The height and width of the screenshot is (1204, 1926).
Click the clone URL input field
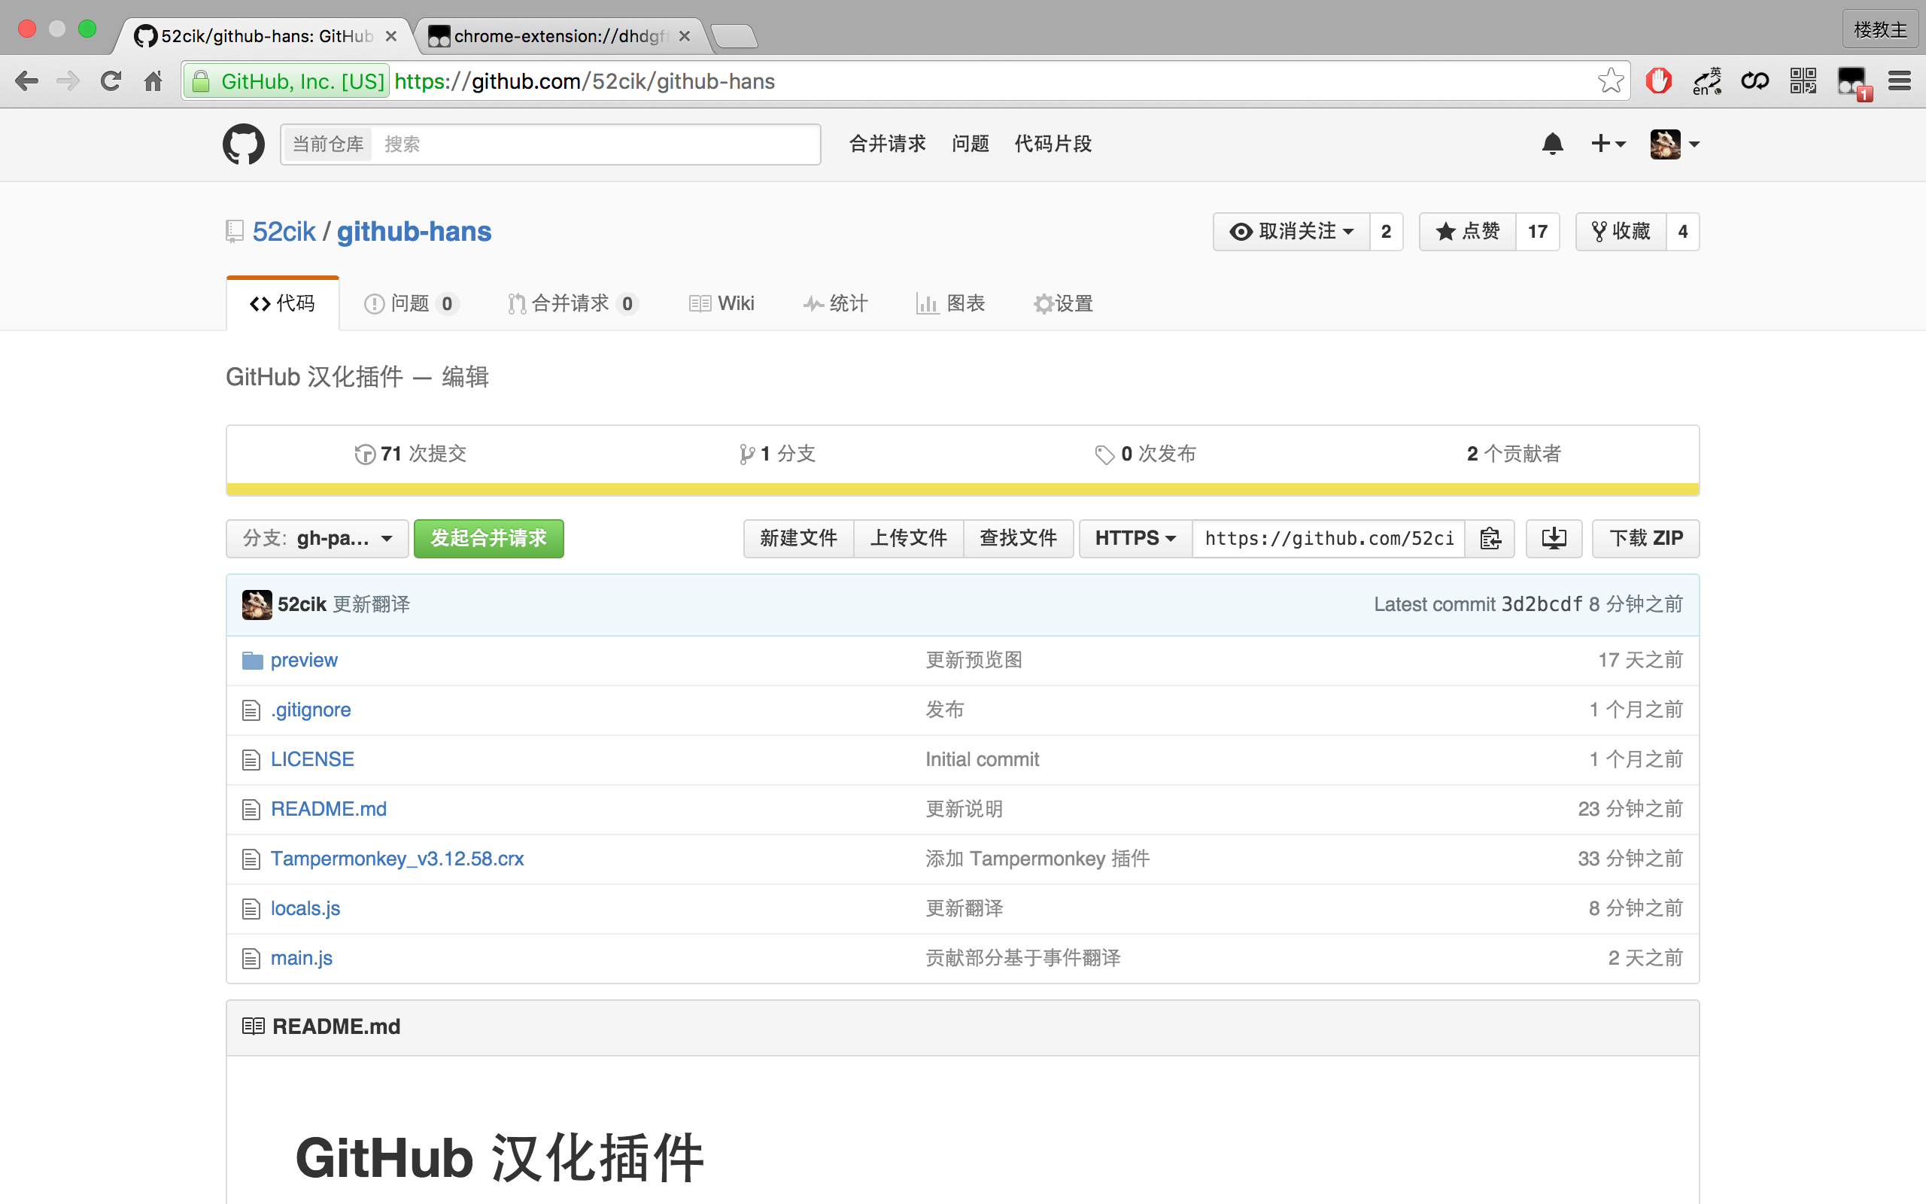point(1329,539)
